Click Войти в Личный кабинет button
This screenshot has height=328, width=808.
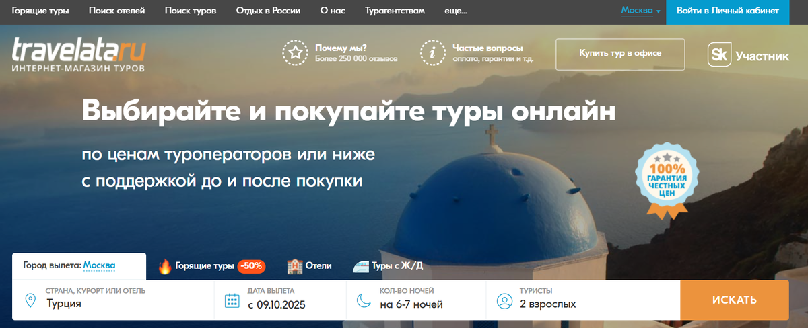(x=728, y=11)
